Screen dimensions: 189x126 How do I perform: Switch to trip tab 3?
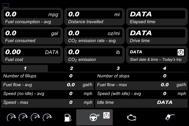coord(118,68)
